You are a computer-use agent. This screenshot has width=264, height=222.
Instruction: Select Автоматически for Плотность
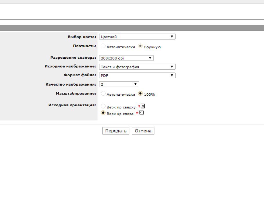pos(103,46)
